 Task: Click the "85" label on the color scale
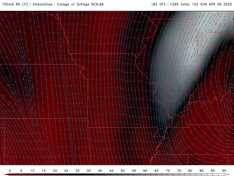pos(202,171)
